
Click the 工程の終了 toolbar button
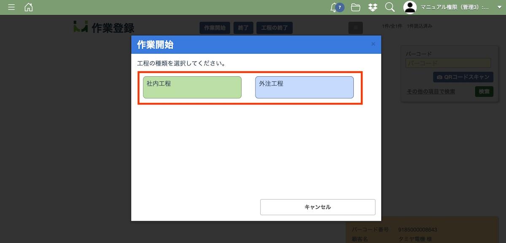274,28
